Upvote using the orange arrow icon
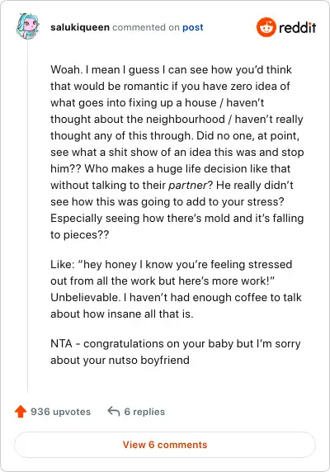Screen dimensions: 330x472 click(21, 412)
